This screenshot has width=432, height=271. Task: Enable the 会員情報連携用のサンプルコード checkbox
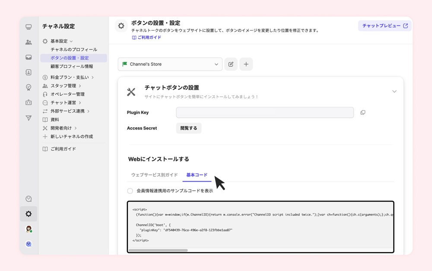click(x=130, y=191)
